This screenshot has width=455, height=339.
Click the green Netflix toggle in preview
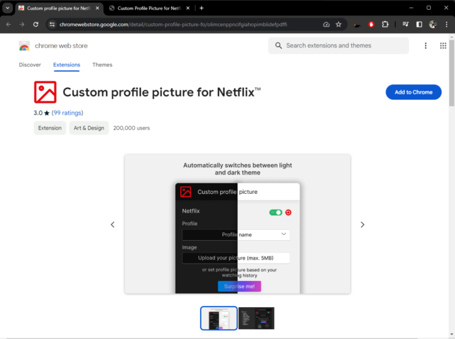276,212
